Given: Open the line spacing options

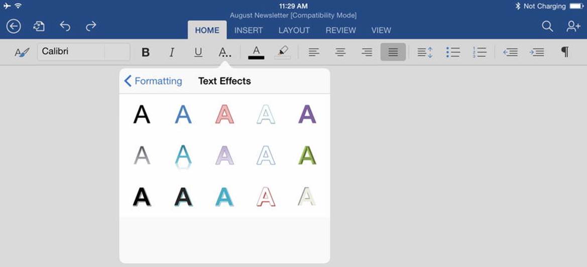Looking at the screenshot, I should (x=425, y=52).
